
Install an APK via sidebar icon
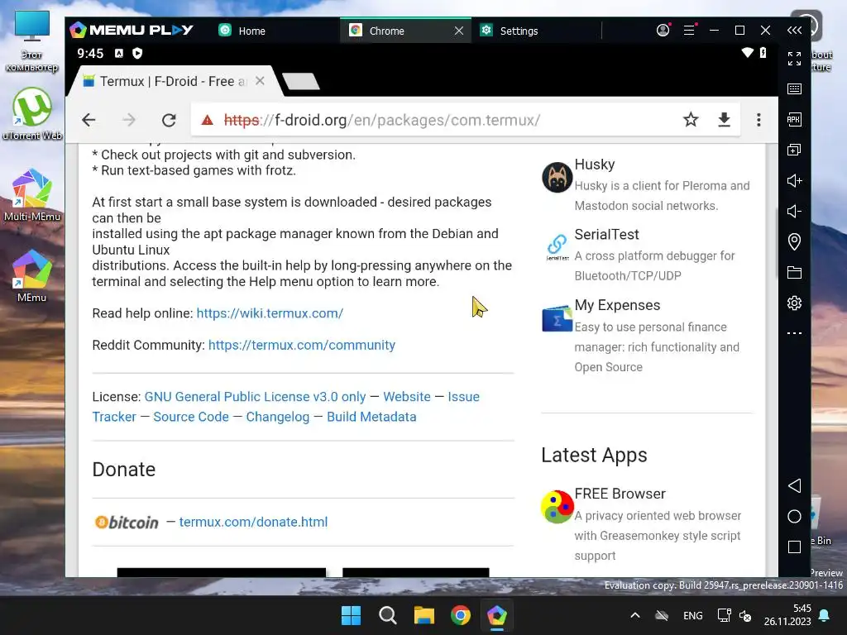(x=794, y=119)
